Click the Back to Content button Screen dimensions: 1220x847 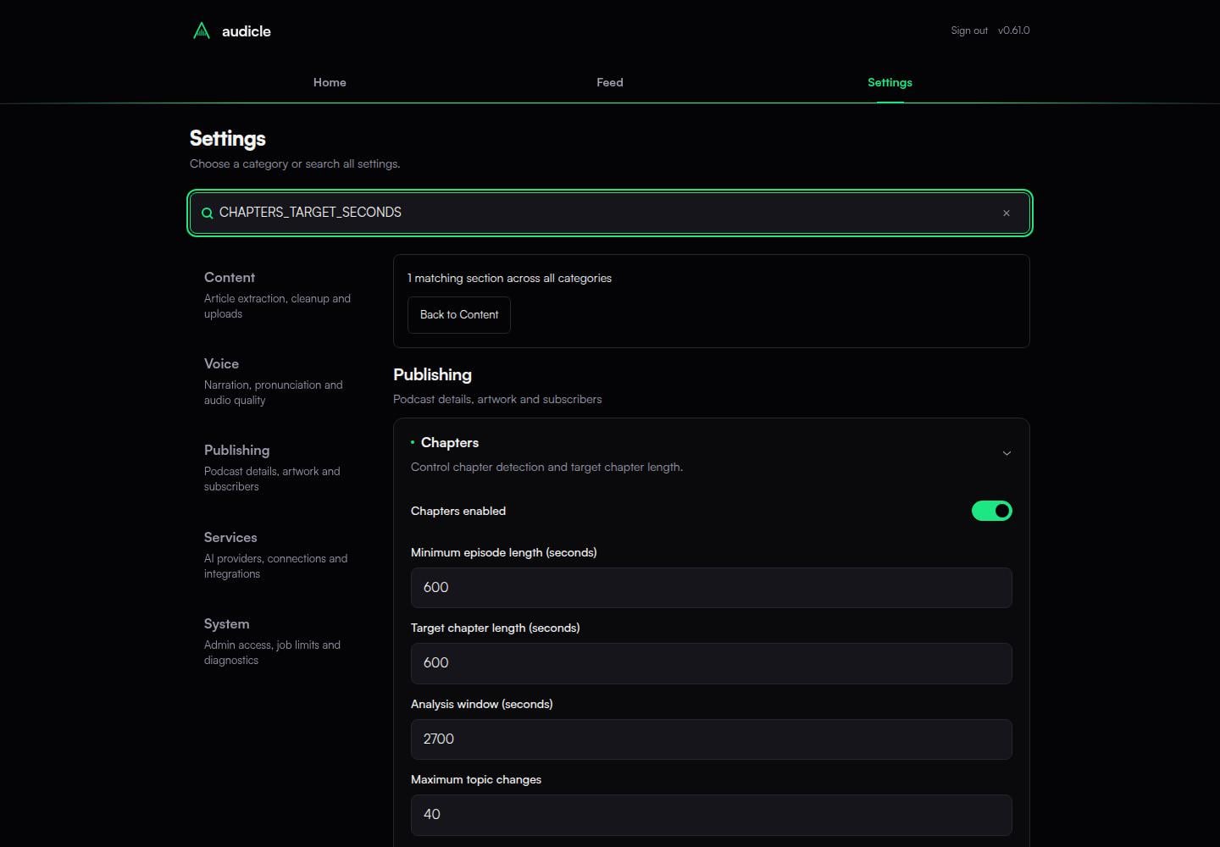pos(459,315)
